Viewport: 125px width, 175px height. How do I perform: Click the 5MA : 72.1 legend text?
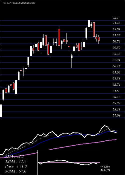click(14, 156)
